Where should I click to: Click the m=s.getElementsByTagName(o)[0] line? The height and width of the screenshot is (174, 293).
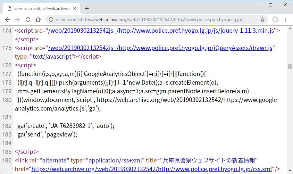[133, 91]
